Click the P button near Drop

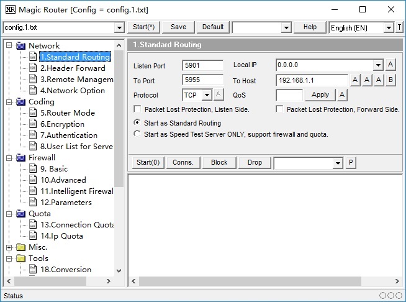coord(351,163)
